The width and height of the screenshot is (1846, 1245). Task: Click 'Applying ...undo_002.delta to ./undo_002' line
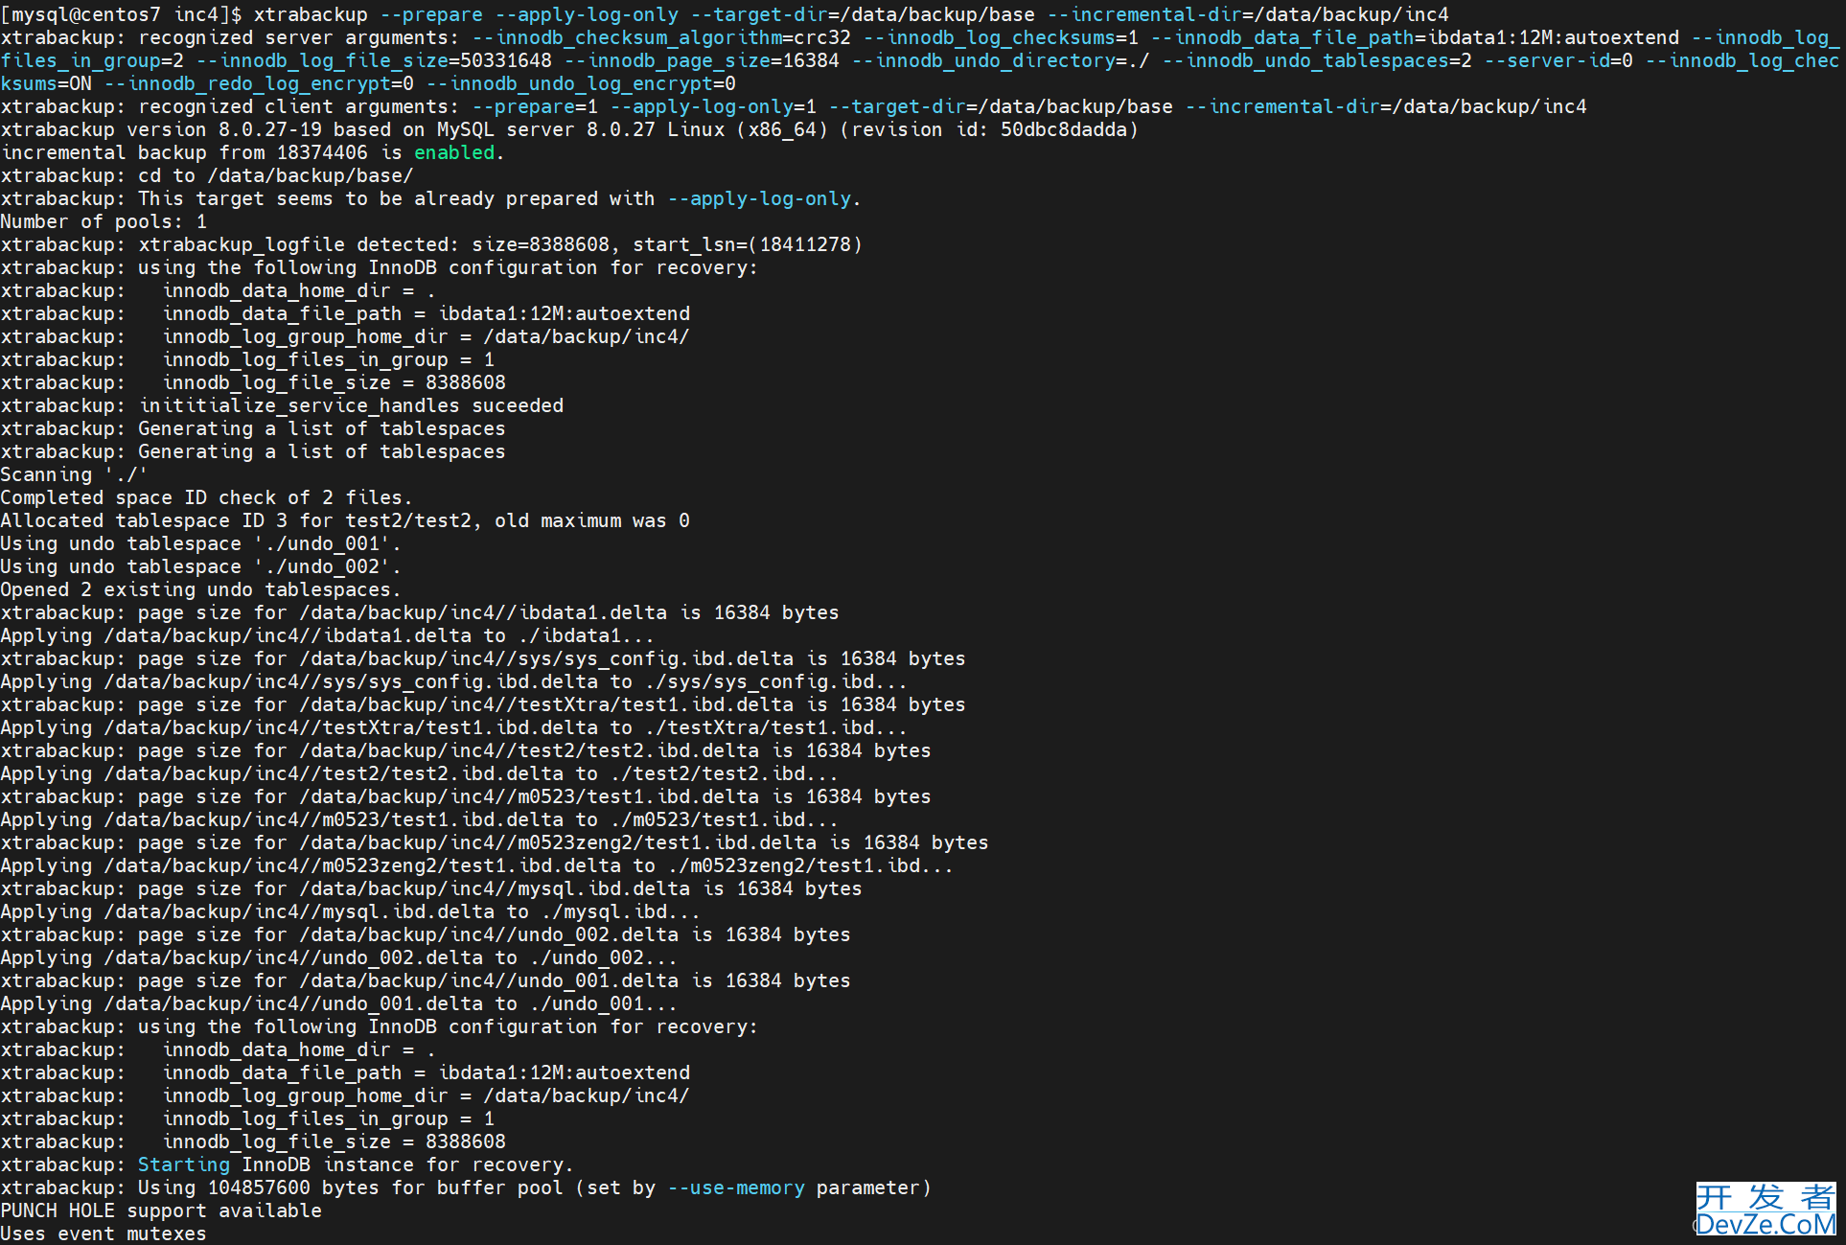click(x=338, y=957)
